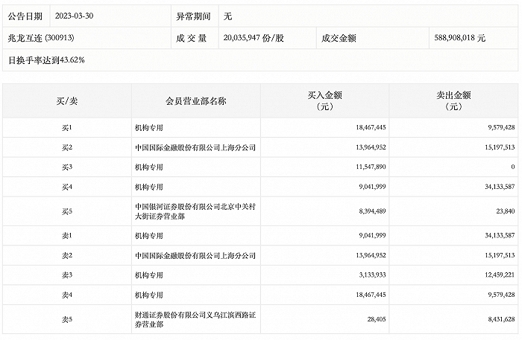Click the 卖出金额（元） column header
This screenshot has width=522, height=340.
[453, 100]
